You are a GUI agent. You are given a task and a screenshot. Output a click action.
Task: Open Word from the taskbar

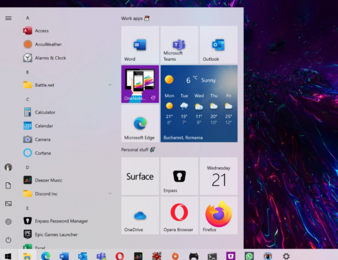[x=64, y=256]
